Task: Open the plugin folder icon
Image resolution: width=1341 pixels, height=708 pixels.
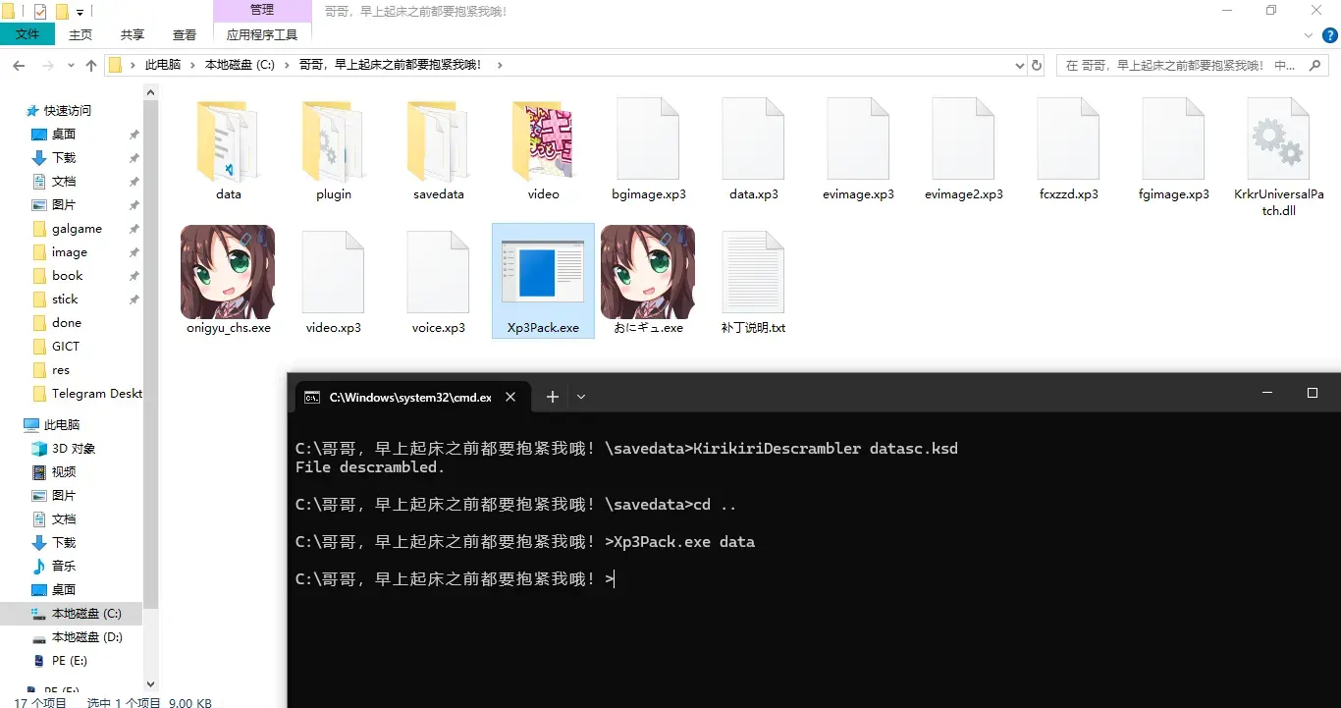Action: (334, 141)
